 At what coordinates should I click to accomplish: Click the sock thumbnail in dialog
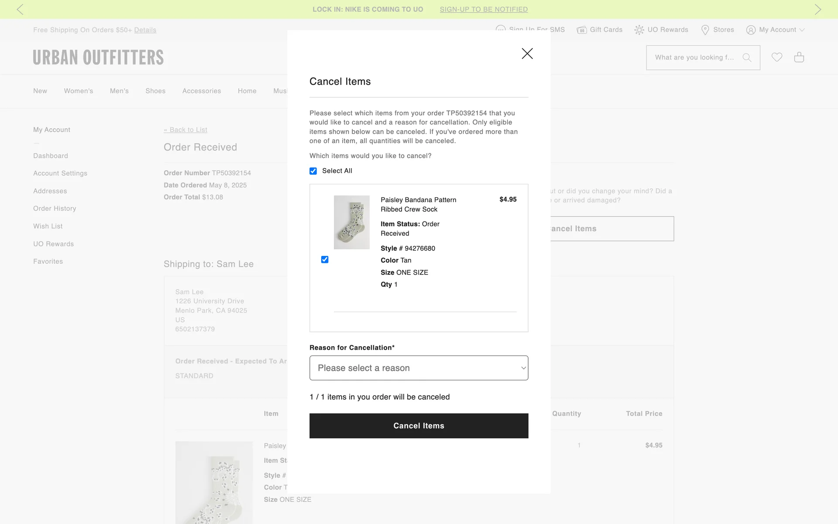point(351,222)
